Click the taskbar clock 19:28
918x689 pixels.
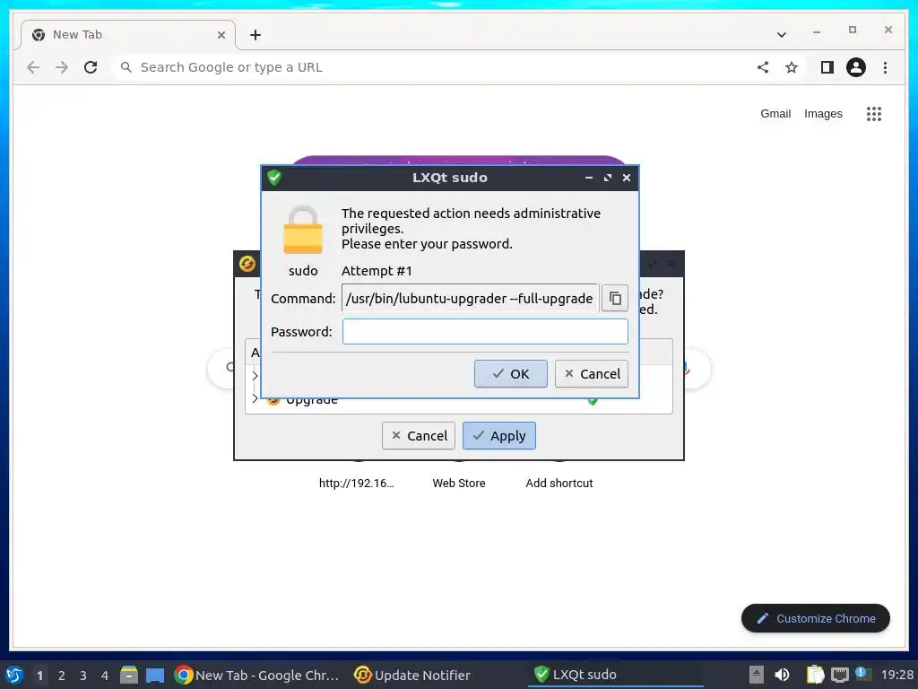896,675
